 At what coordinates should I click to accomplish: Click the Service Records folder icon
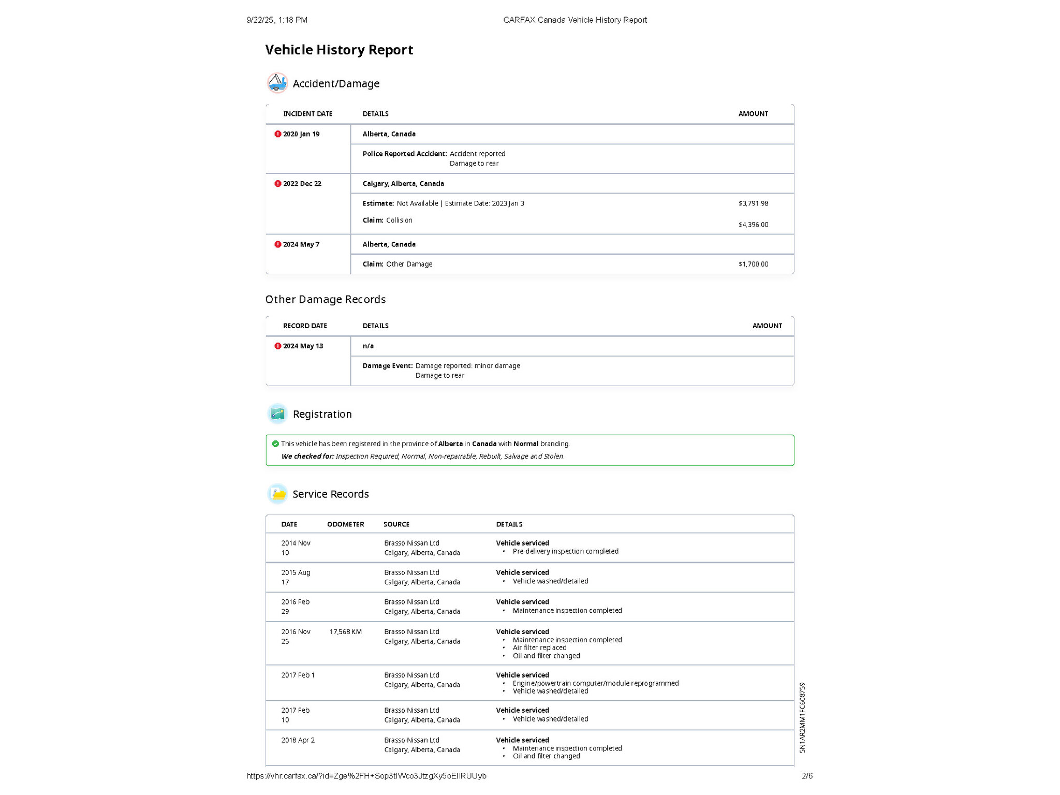point(277,494)
